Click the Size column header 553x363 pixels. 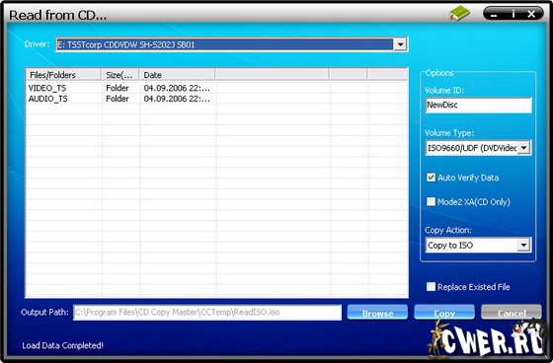point(120,75)
